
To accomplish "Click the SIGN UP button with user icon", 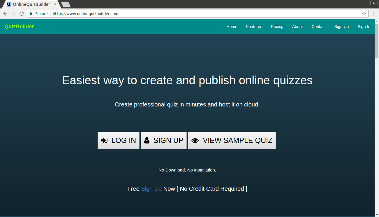I will click(x=164, y=141).
